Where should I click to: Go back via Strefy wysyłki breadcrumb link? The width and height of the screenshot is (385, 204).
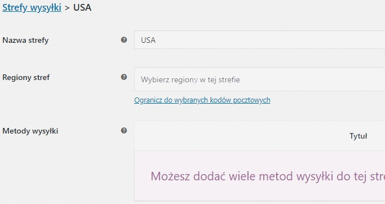(x=32, y=8)
